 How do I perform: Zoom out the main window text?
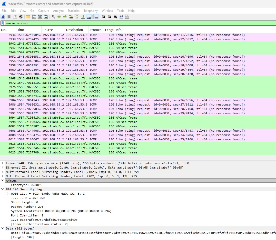coord(110,17)
